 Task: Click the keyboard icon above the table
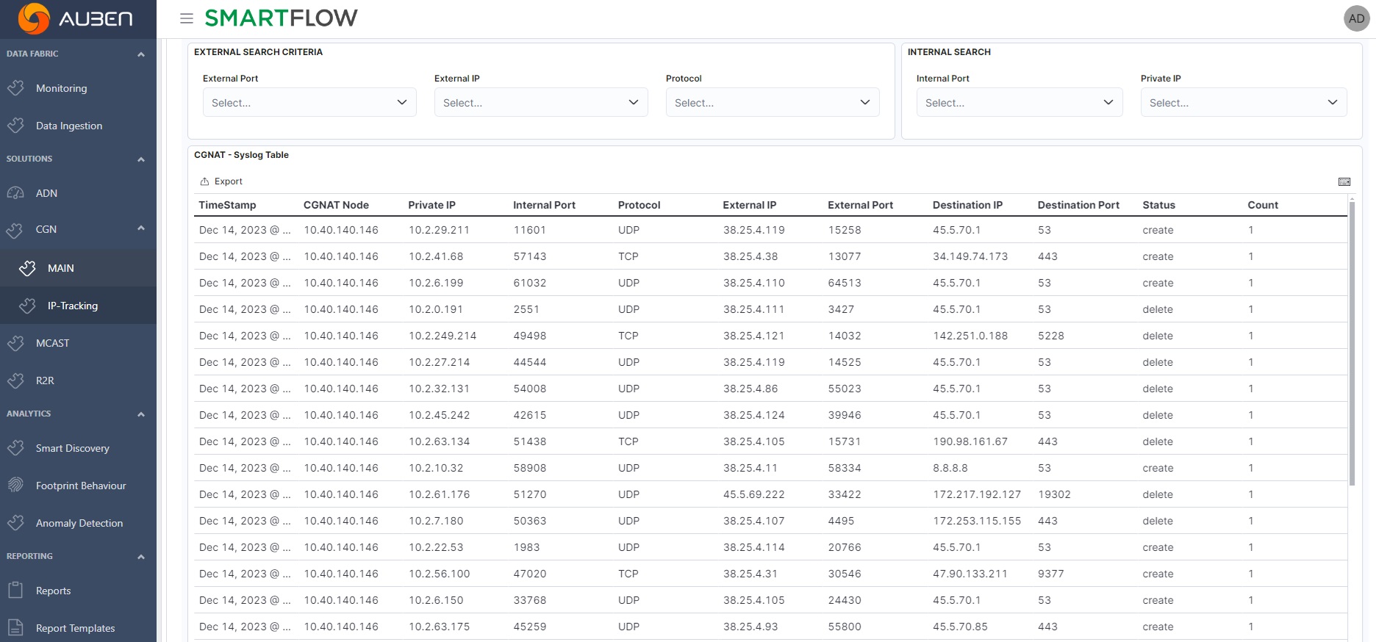tap(1344, 181)
